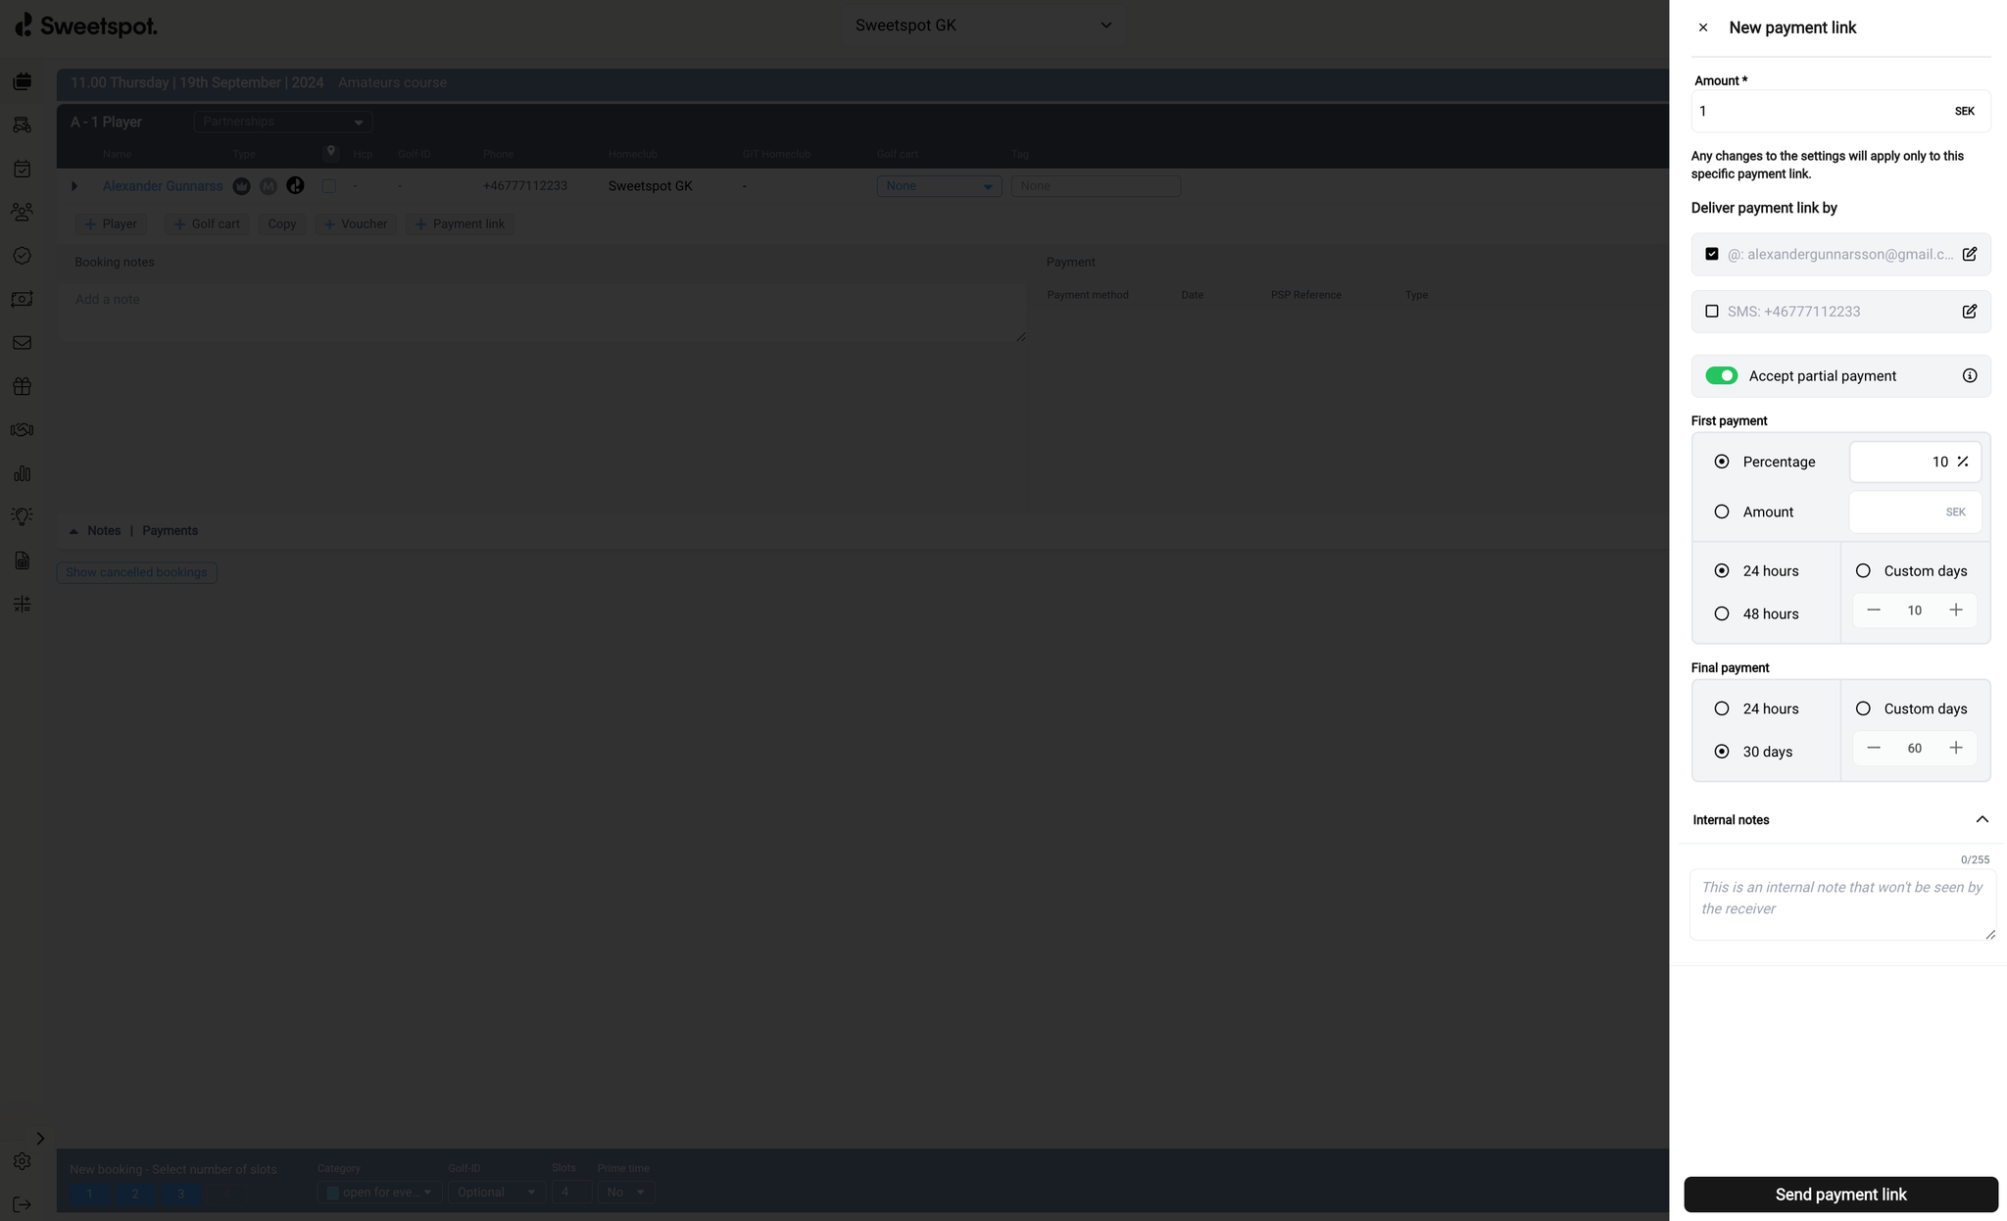2007x1221 pixels.
Task: Open the Partnerships dropdown
Action: coord(283,122)
